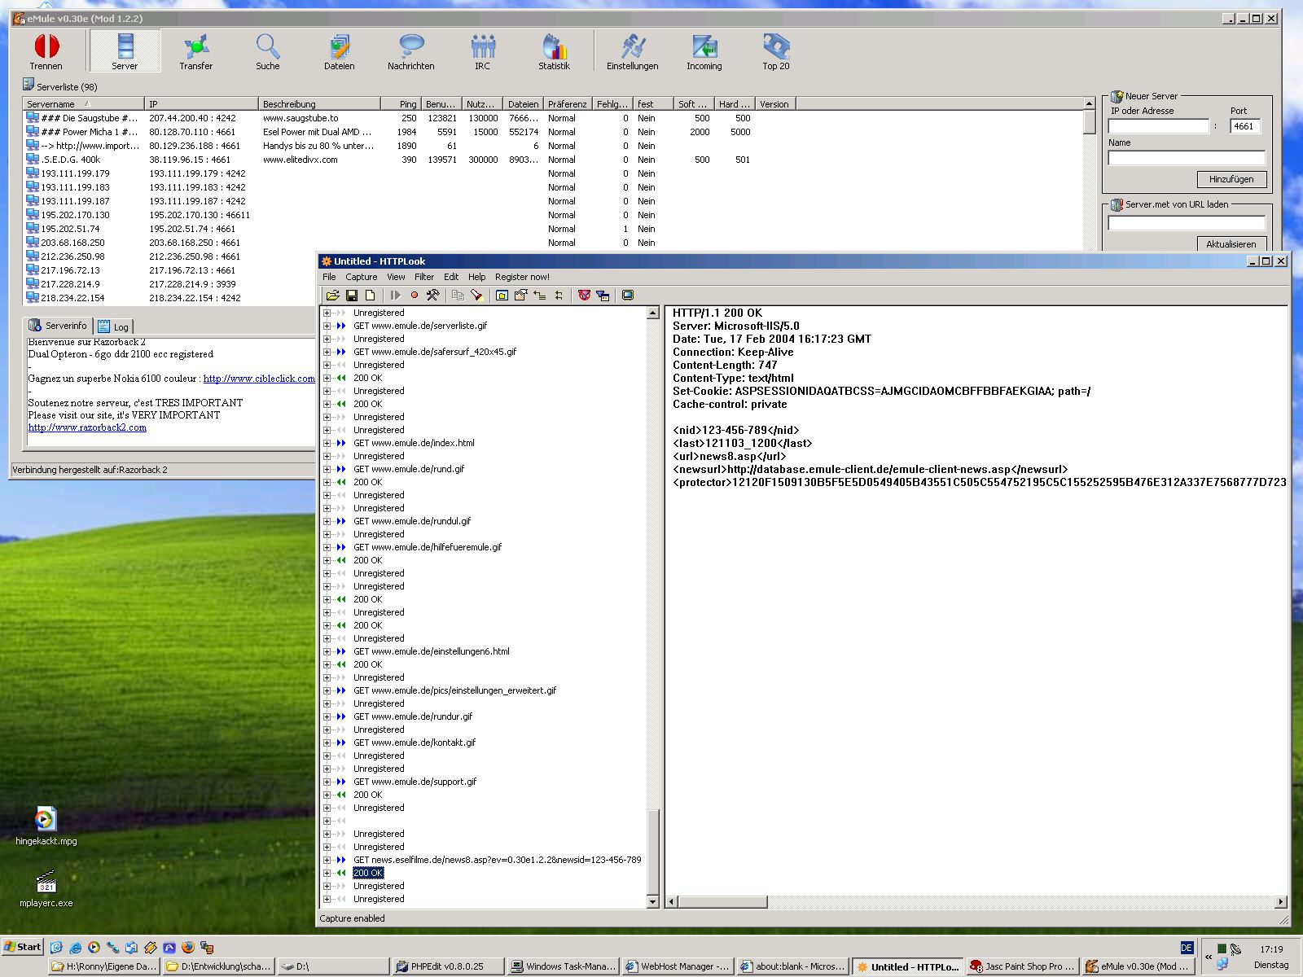Expand GET www.emule.de/index.html node
This screenshot has width=1303, height=977.
pos(327,443)
